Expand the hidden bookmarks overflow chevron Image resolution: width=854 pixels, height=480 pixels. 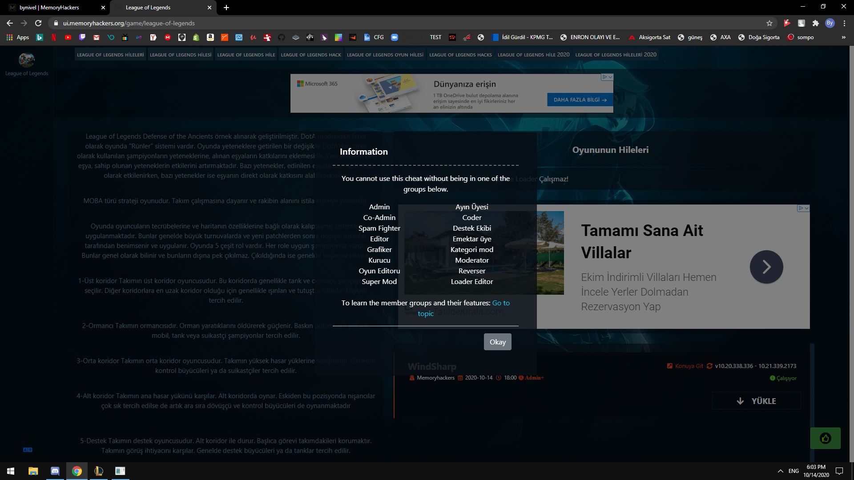(x=843, y=37)
